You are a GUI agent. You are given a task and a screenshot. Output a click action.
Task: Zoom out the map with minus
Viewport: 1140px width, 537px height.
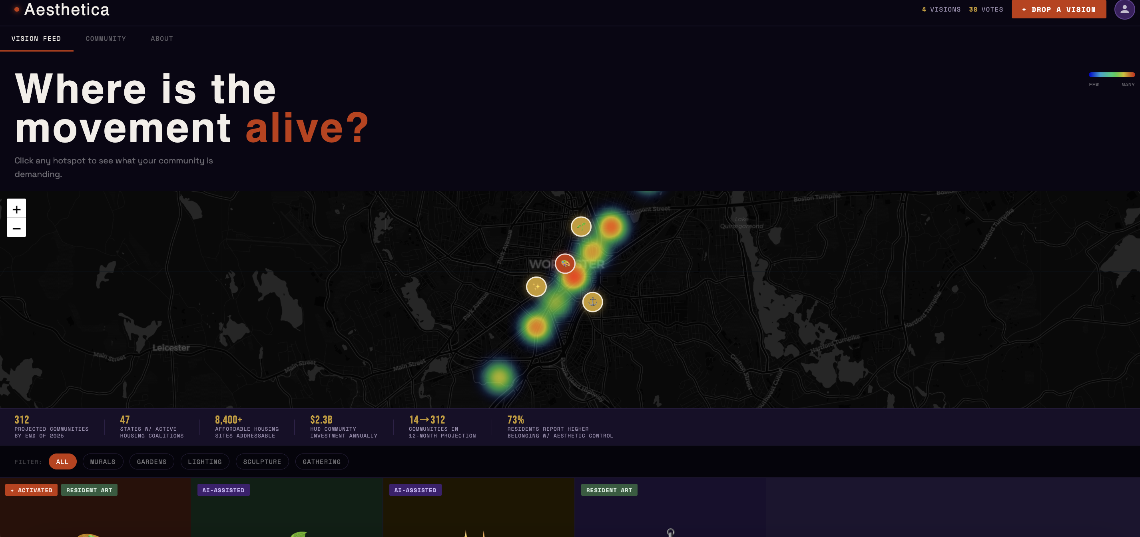pos(16,228)
